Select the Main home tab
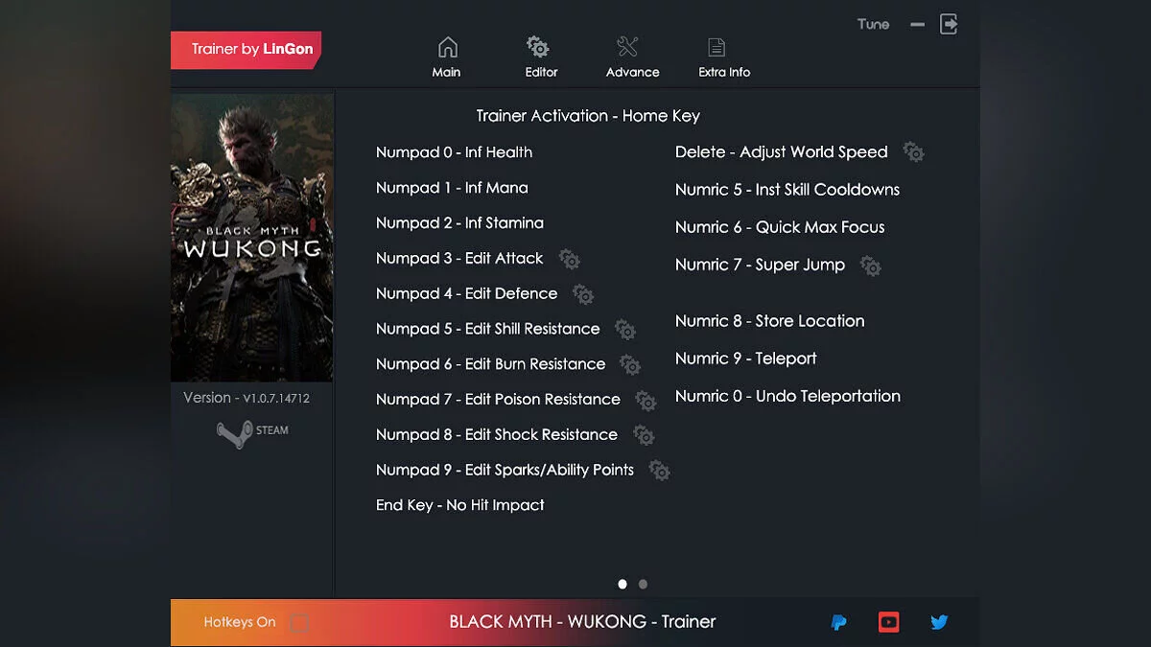The height and width of the screenshot is (647, 1151). pos(447,58)
